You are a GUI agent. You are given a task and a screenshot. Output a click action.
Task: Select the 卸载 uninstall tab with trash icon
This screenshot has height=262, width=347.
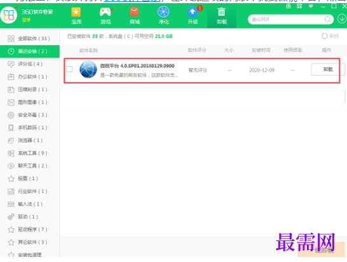tap(222, 16)
